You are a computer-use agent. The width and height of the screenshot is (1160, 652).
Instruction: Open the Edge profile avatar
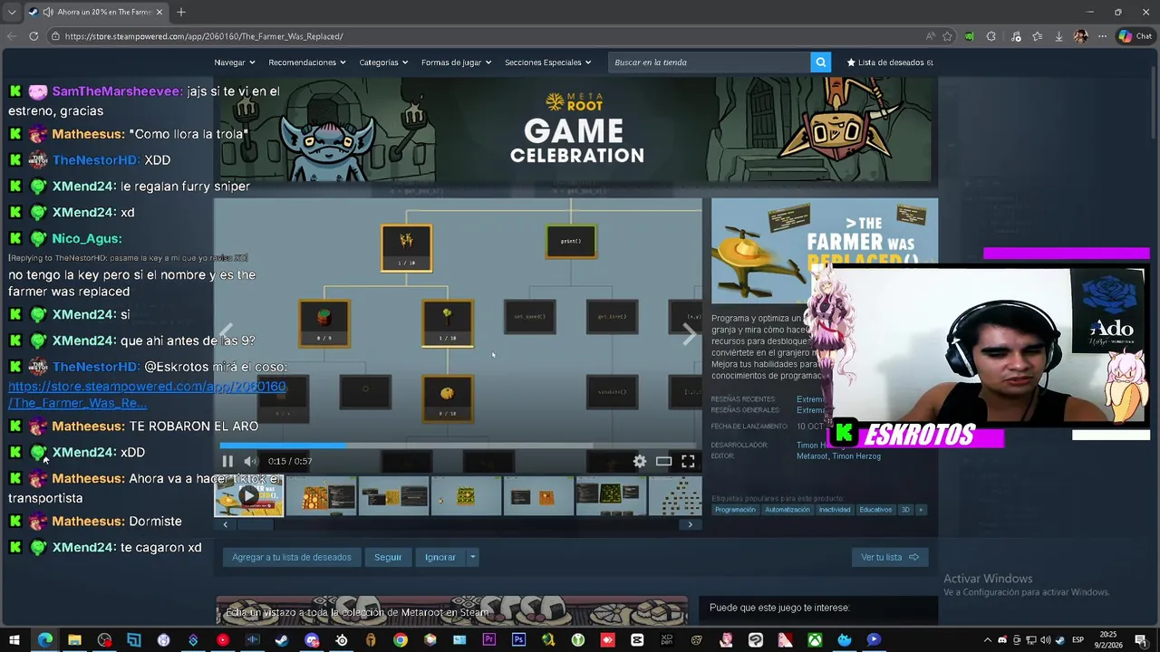[1080, 36]
